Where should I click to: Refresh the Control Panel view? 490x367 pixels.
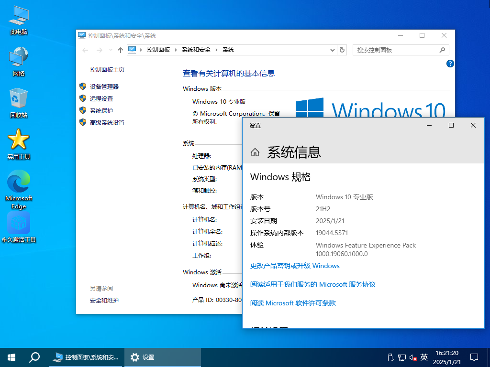(x=342, y=50)
